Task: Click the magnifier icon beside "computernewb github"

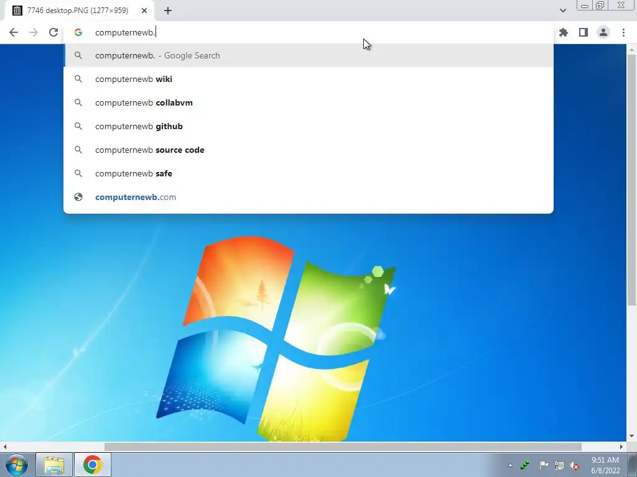Action: coord(78,126)
